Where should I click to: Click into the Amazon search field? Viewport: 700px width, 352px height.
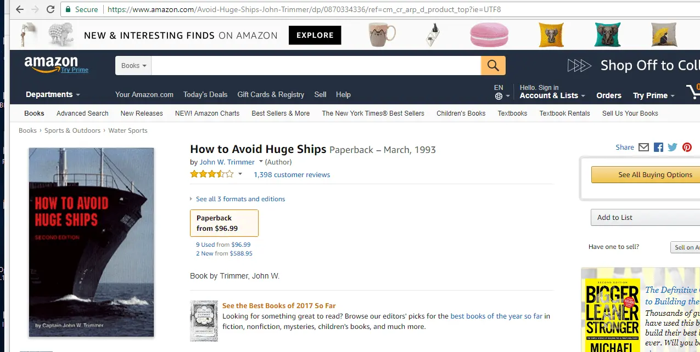(x=316, y=66)
